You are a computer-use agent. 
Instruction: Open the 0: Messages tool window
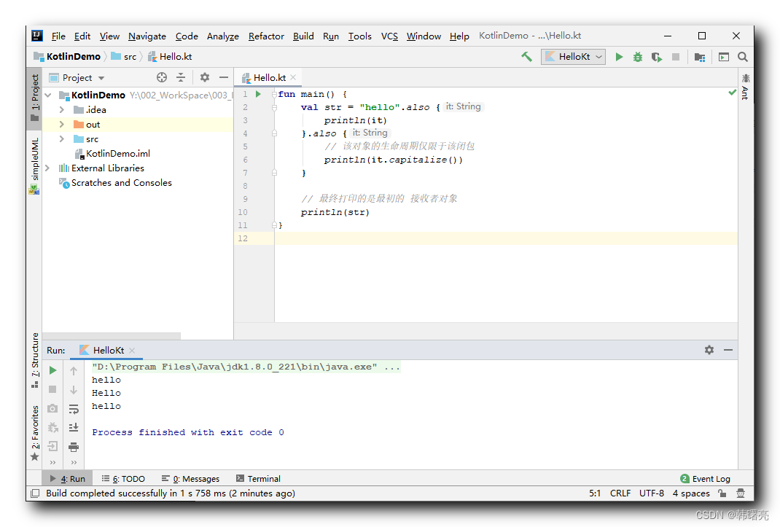pyautogui.click(x=190, y=479)
